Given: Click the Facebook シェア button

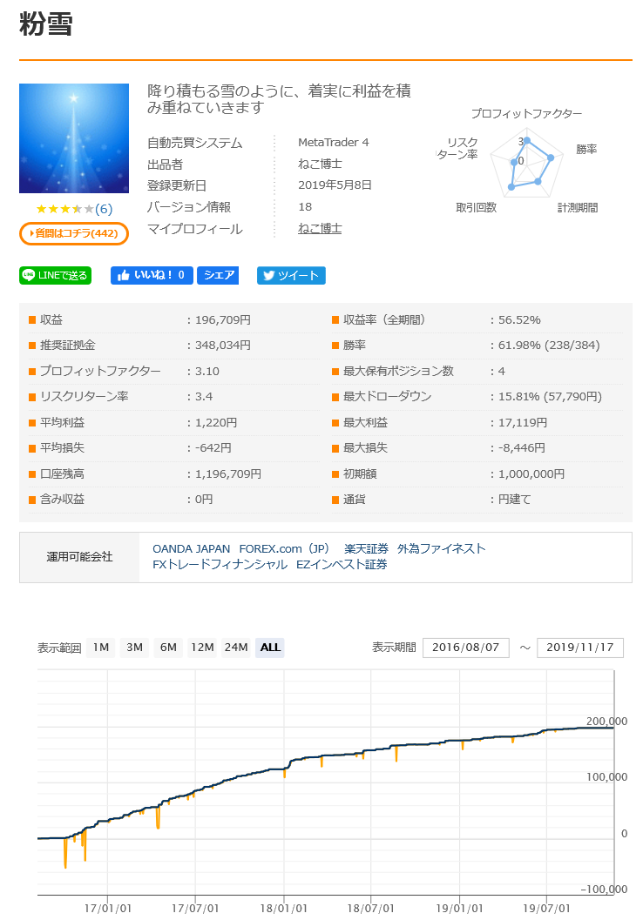Looking at the screenshot, I should click(218, 275).
